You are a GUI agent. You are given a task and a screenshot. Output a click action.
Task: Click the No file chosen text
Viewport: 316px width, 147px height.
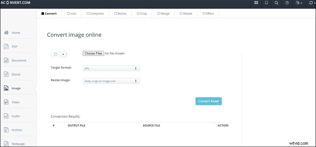(x=114, y=54)
